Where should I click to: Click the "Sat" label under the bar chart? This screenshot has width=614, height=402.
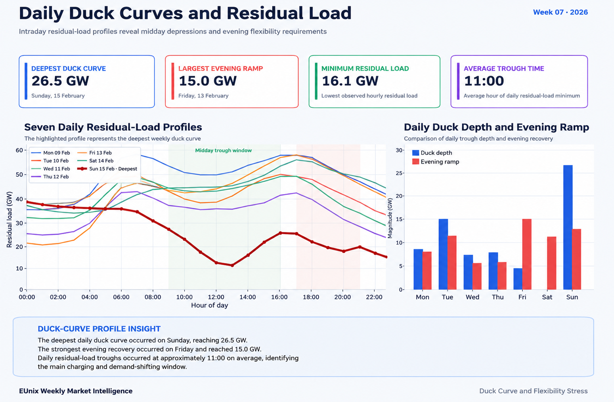pos(547,297)
